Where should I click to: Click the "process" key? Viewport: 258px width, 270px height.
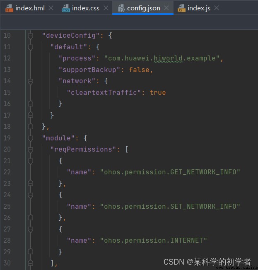[77, 58]
